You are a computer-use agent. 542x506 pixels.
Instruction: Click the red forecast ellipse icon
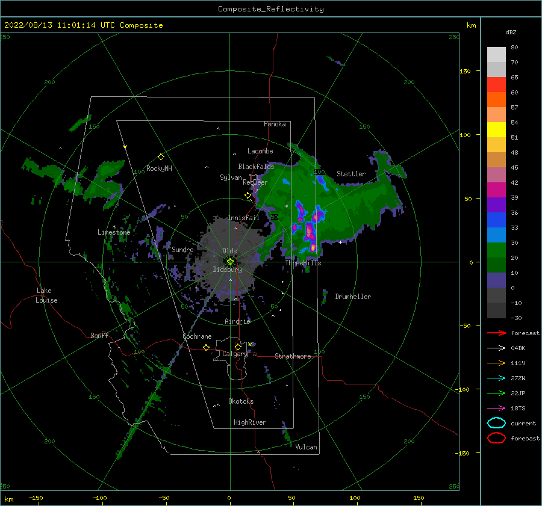coord(496,438)
